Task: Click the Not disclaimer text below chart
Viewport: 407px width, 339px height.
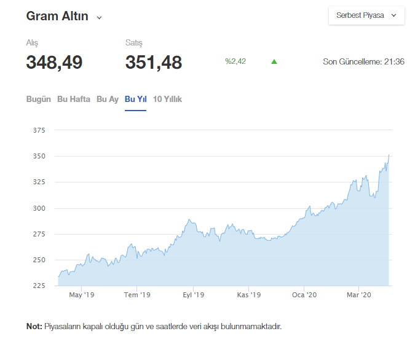Action: 154,326
